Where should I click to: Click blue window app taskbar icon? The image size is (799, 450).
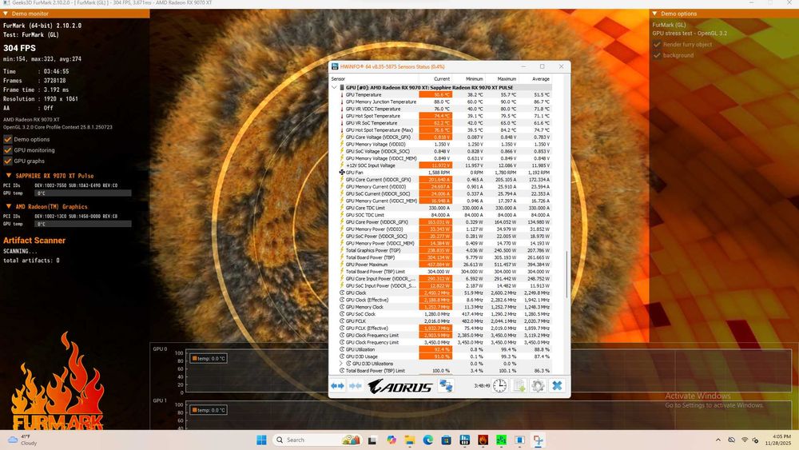520,440
